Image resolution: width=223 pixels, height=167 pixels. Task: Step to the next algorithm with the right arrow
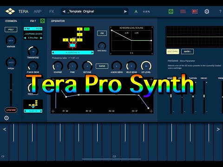(x=92, y=52)
